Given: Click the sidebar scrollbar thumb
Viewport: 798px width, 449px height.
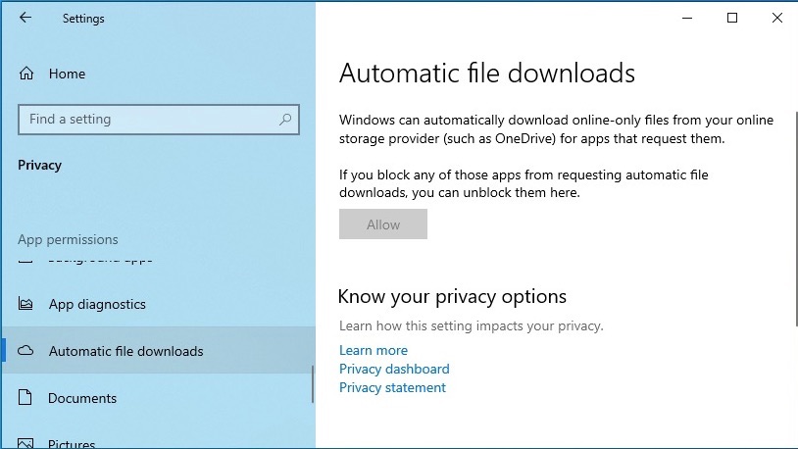Looking at the screenshot, I should [313, 384].
